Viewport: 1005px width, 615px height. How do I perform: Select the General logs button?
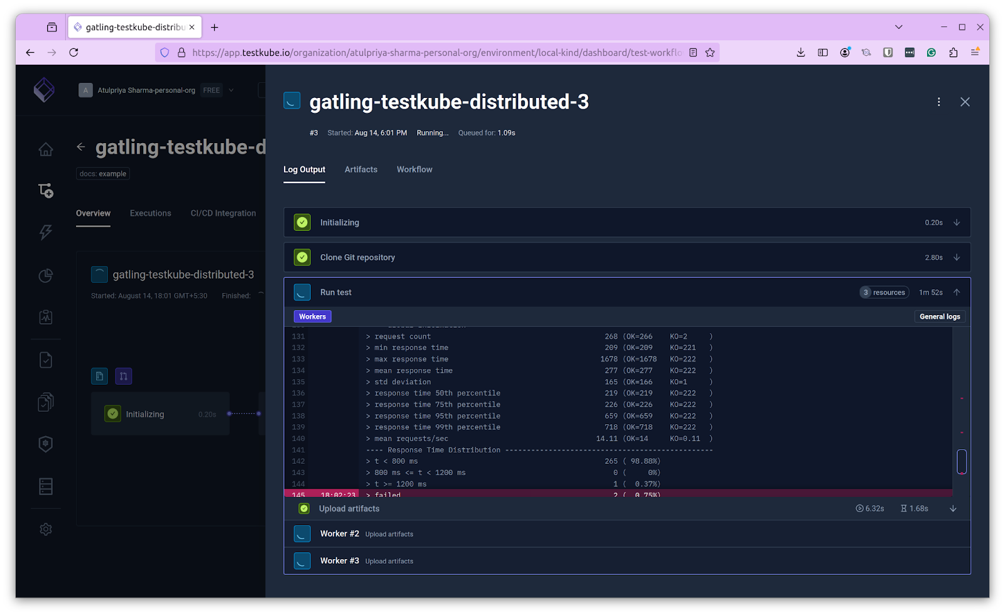tap(940, 317)
